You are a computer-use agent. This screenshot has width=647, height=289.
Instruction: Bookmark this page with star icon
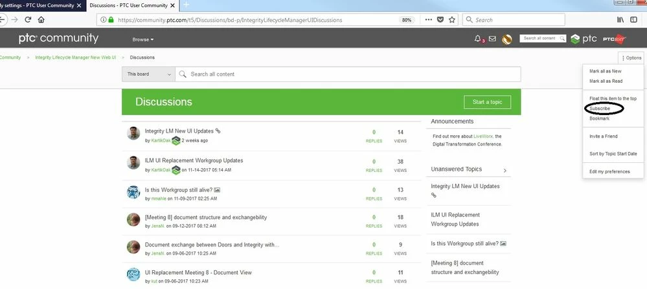[452, 20]
